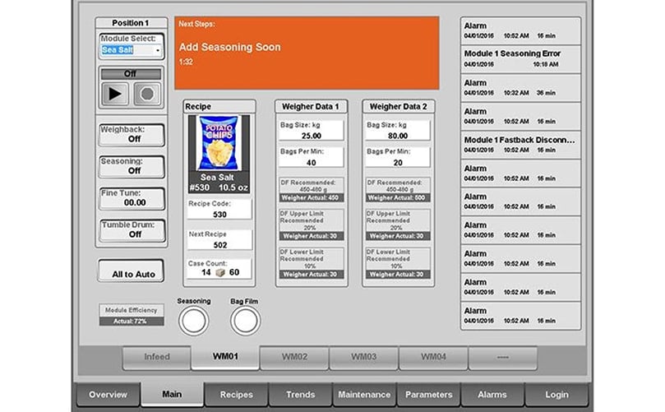Select the Next Recipe 502 field
The width and height of the screenshot is (665, 412).
pos(219,240)
